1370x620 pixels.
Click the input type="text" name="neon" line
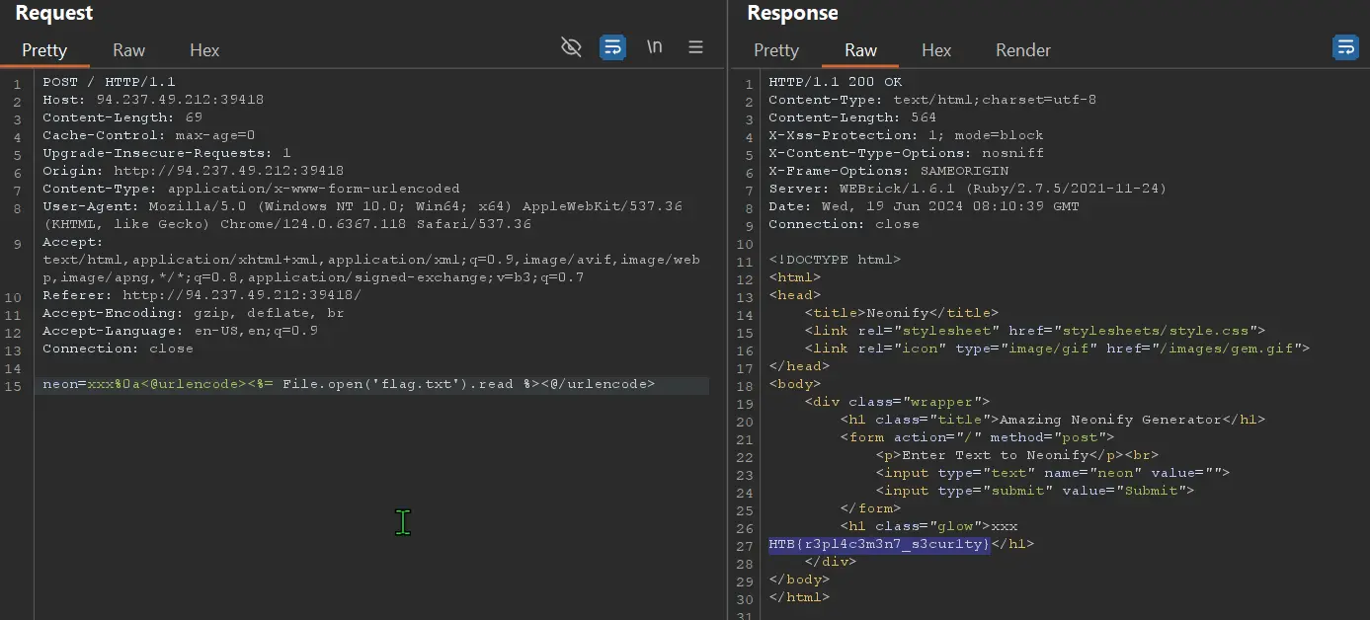point(1053,473)
